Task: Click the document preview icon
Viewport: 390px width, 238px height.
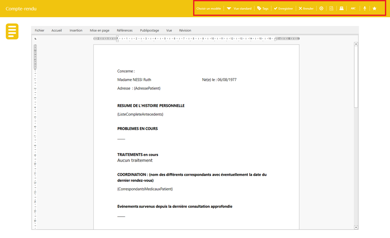Action: [x=331, y=8]
